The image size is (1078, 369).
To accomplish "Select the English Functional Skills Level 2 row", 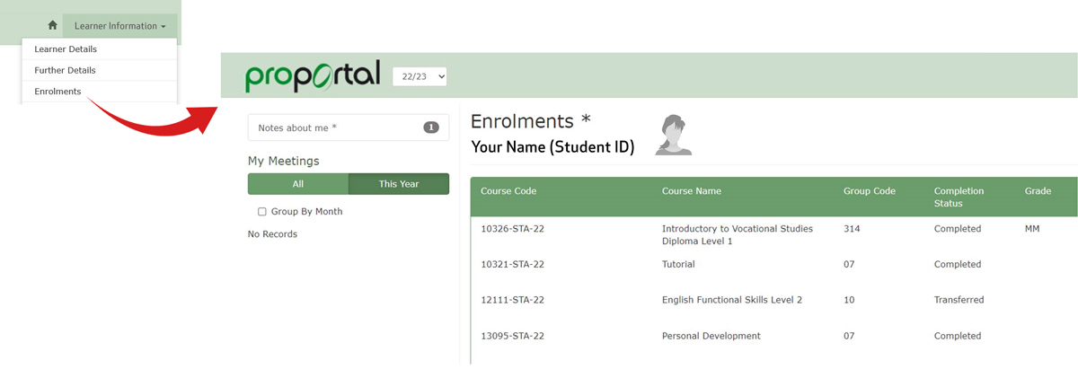I will [x=774, y=300].
